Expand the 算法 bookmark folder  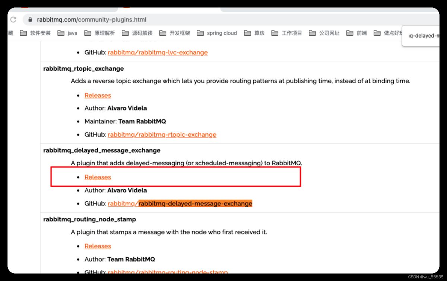[254, 33]
